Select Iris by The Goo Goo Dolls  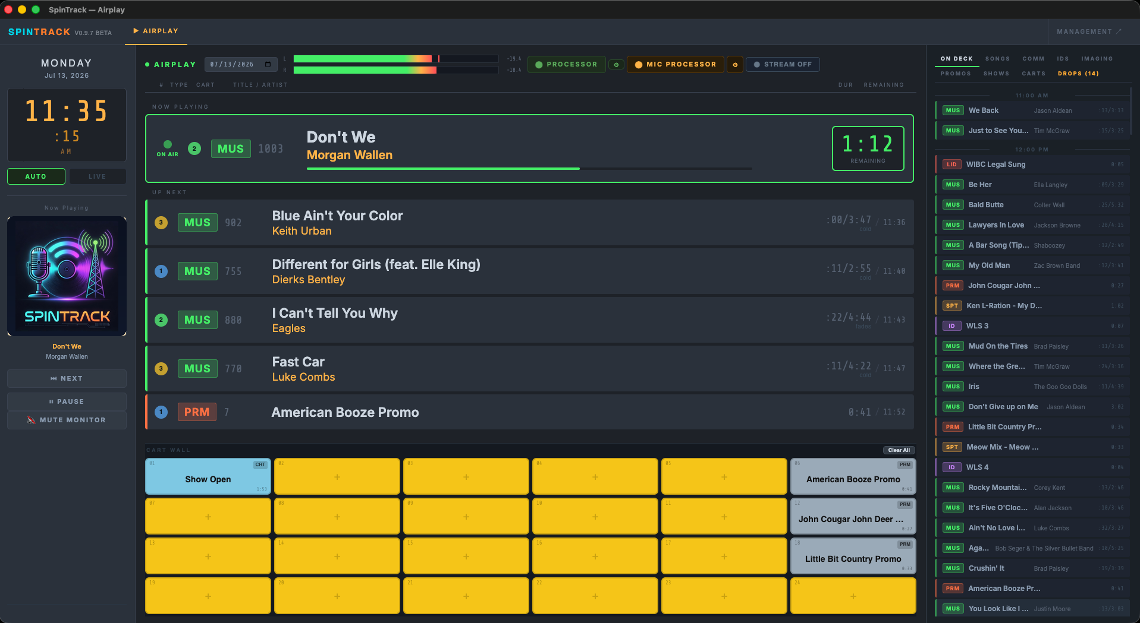[x=1032, y=387]
